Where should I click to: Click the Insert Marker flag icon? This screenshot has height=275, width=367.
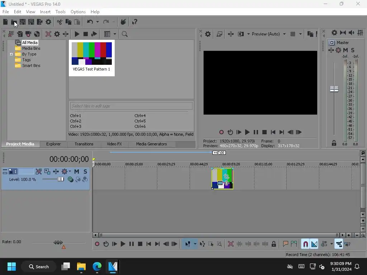pos(285,244)
